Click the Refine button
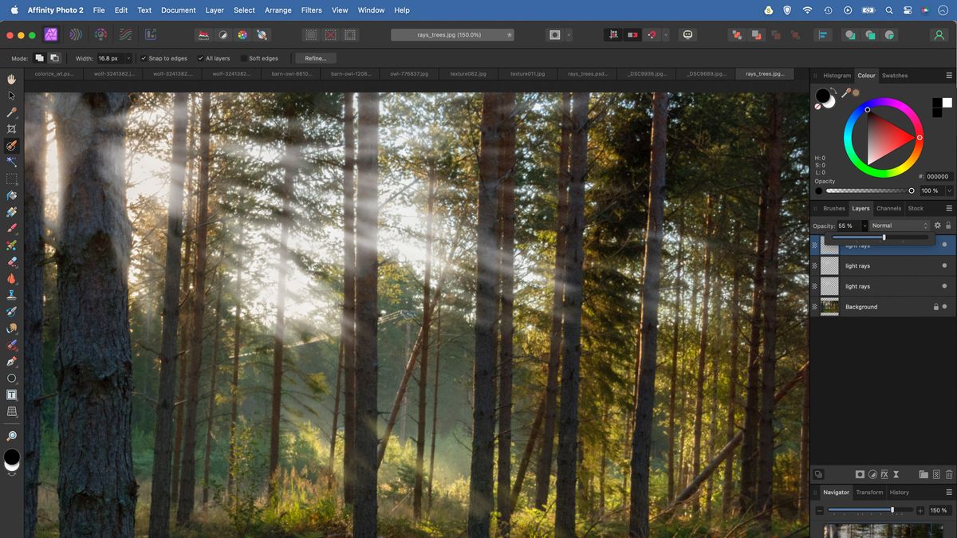The height and width of the screenshot is (538, 957). [314, 57]
